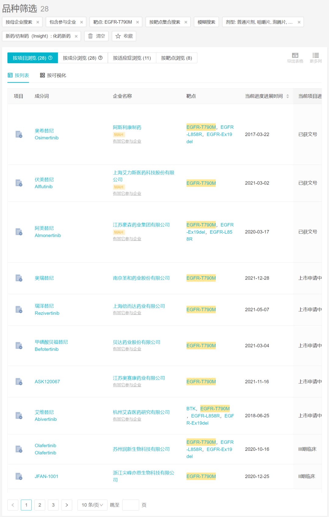Click the 导出表格 export icon
Viewport: 329px width, 517px height.
295,58
